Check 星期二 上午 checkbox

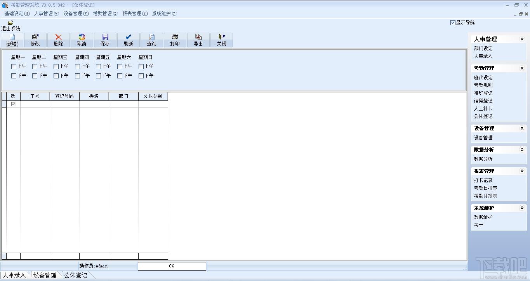point(35,66)
